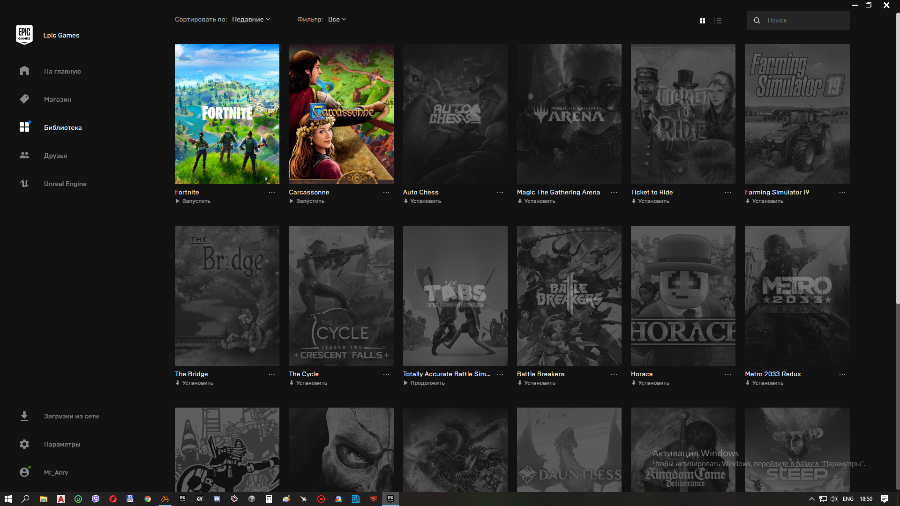Viewport: 900px width, 506px height.
Task: Open Параметры settings
Action: pos(50,444)
